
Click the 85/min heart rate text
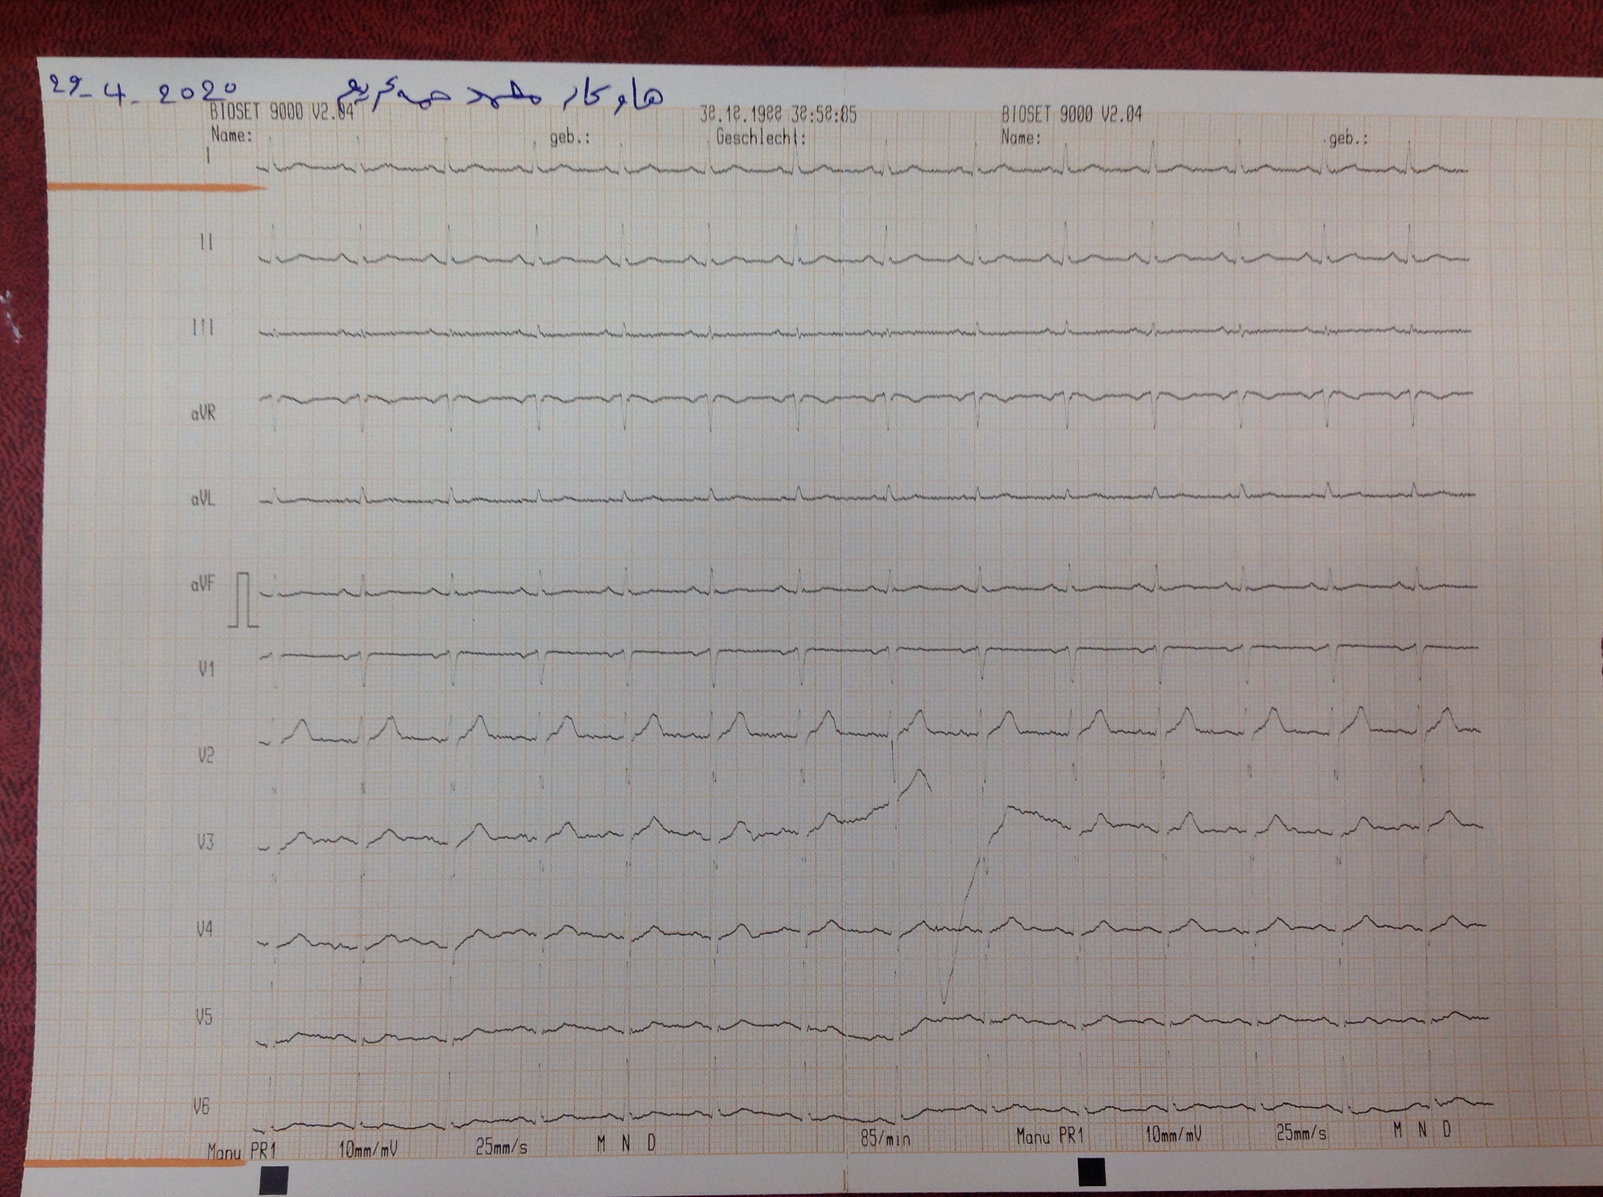coord(885,1139)
